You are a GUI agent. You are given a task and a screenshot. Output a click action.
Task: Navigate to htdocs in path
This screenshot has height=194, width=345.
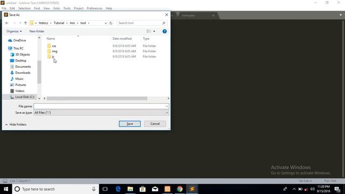(43, 23)
